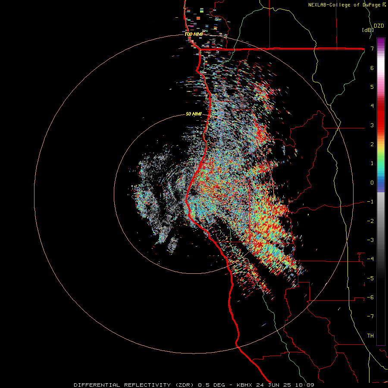Click the 100 NMI range ring label
This screenshot has height=388, width=388.
[194, 34]
